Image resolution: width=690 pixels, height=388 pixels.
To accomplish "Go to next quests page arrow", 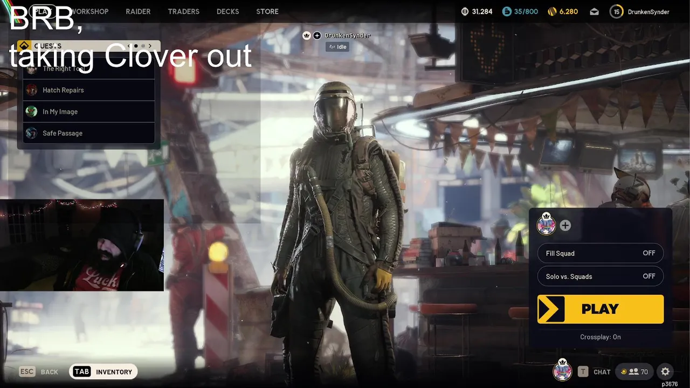I will click(150, 46).
